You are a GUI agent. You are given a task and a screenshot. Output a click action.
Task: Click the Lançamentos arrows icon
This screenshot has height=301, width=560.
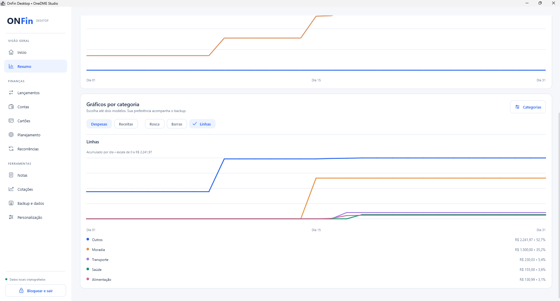(11, 92)
